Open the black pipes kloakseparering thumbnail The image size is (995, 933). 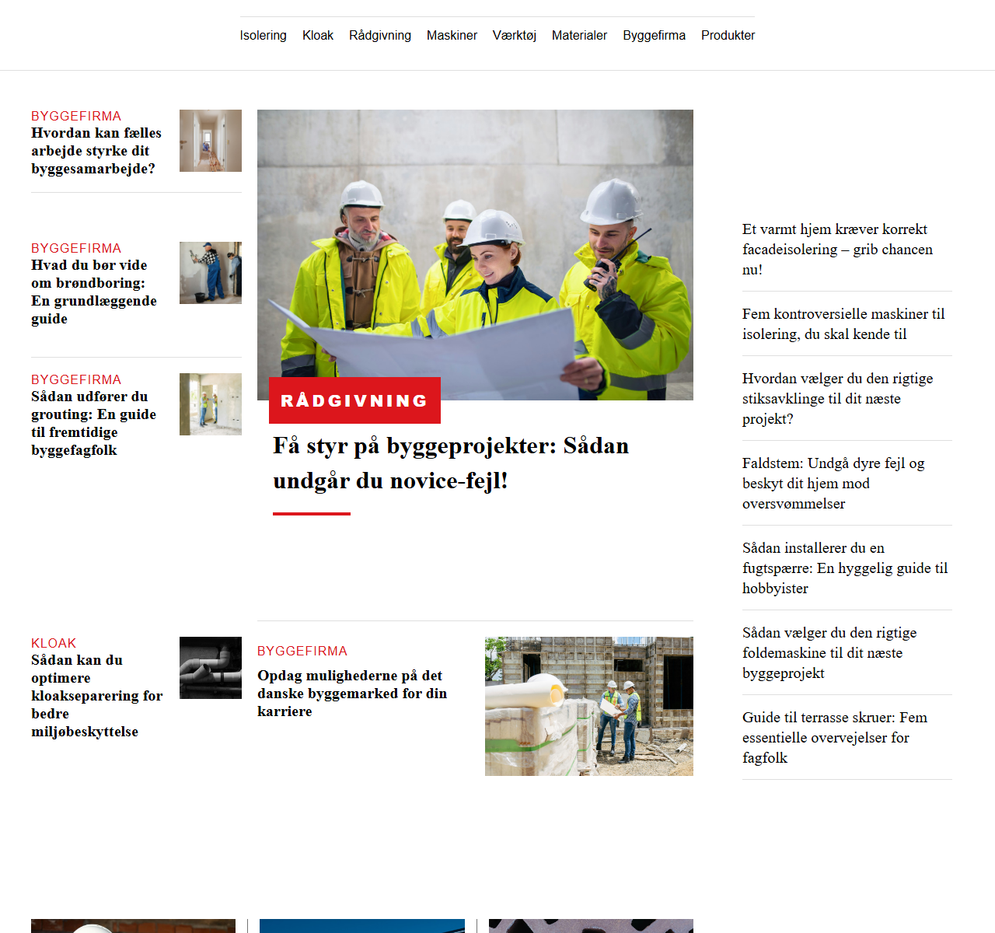(x=210, y=668)
